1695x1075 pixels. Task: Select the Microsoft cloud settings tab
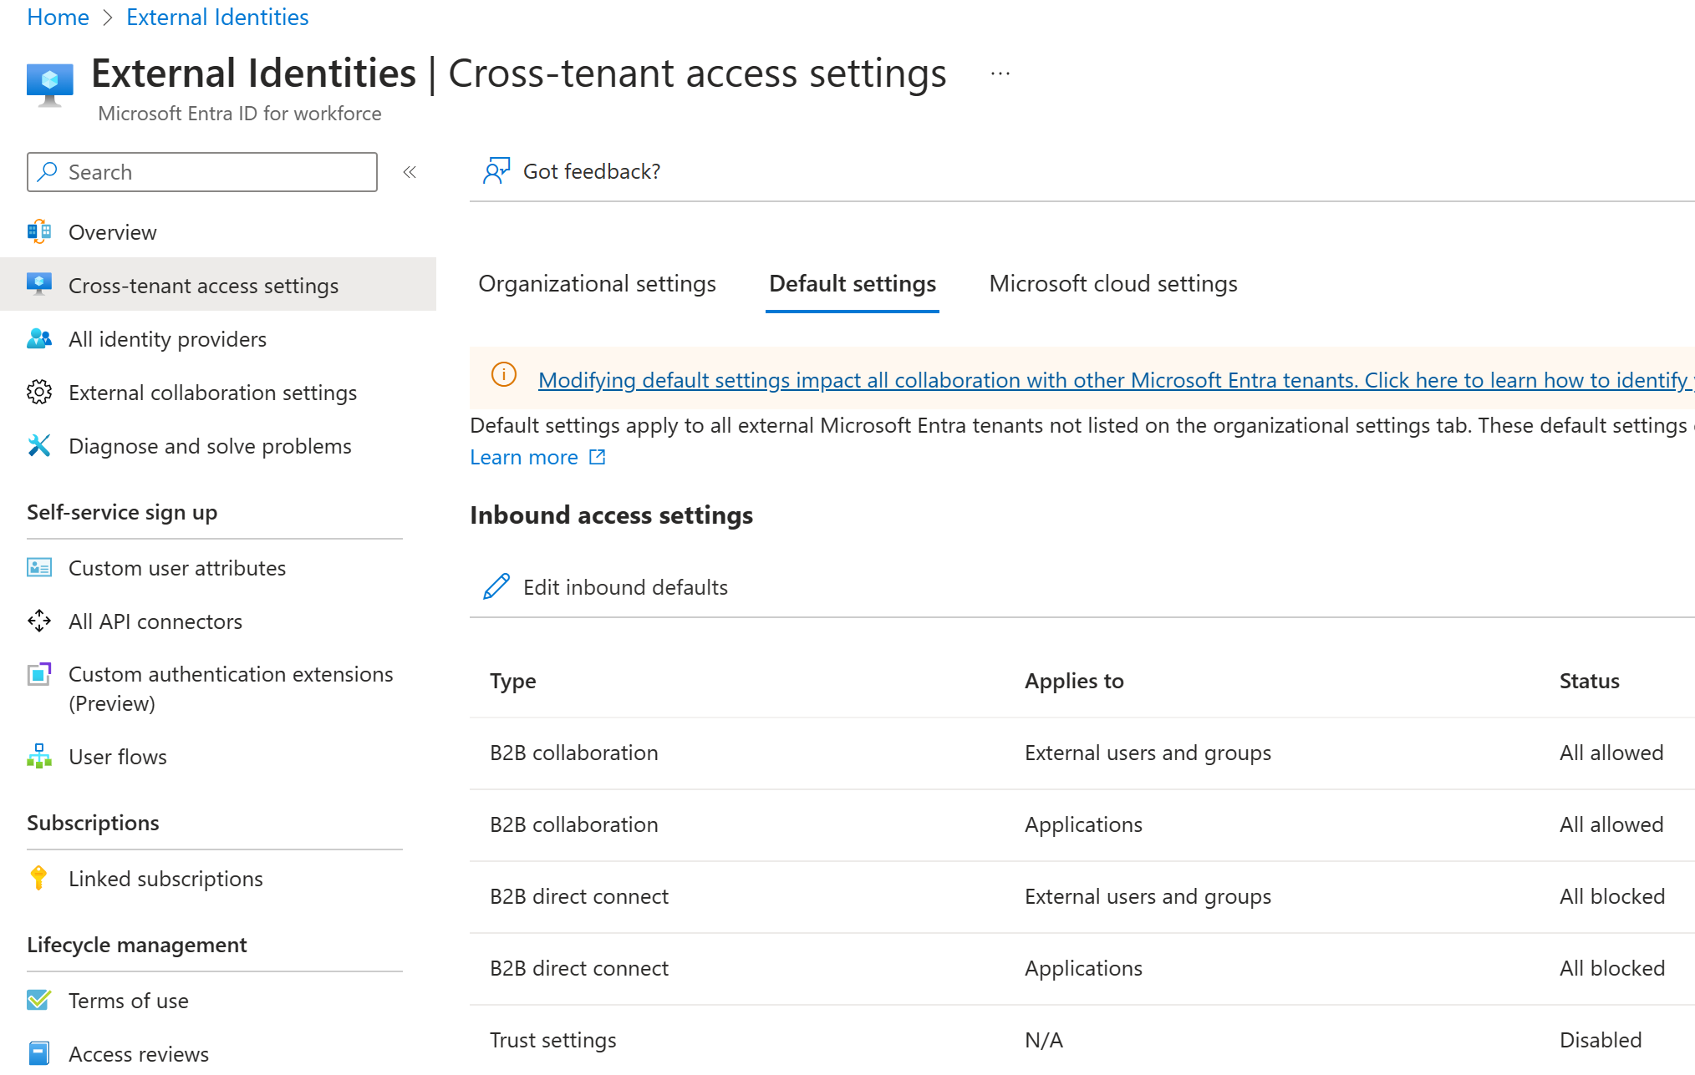tap(1113, 284)
